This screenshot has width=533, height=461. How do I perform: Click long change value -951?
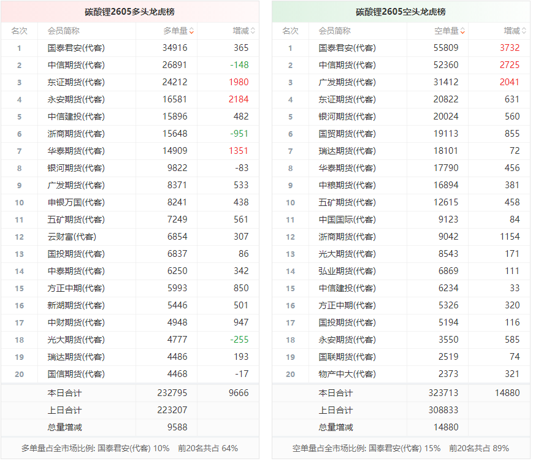click(x=239, y=134)
